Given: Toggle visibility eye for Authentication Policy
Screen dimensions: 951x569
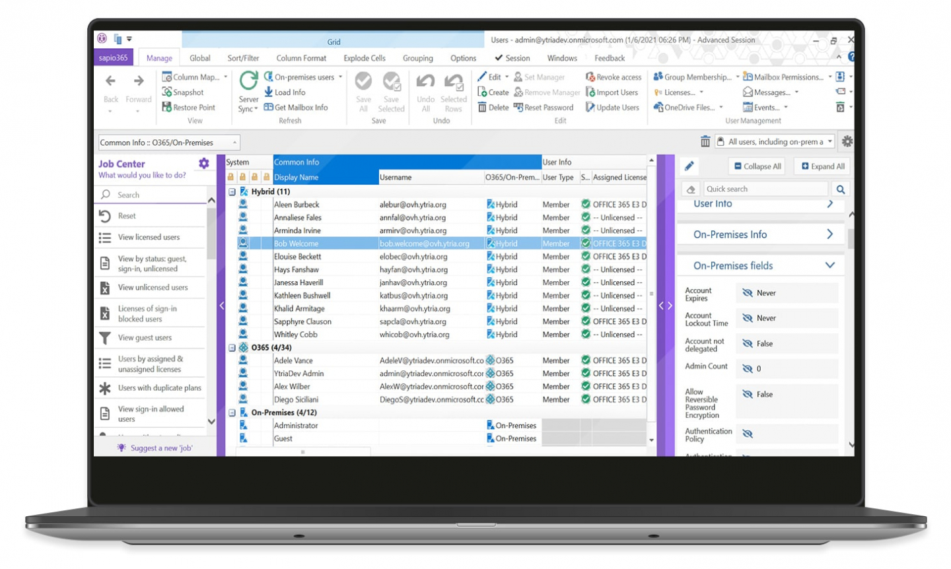Looking at the screenshot, I should pos(748,434).
